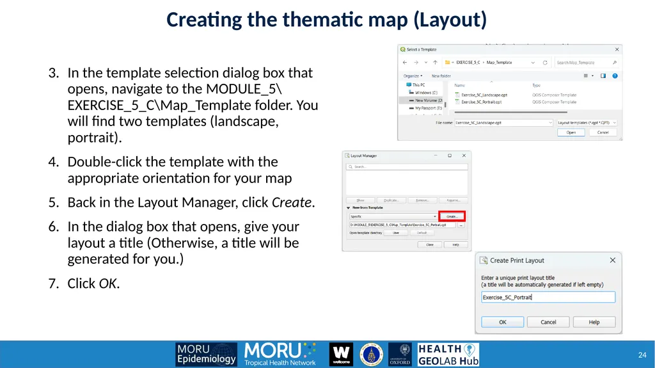Click the MORU Tropical Health Network logo
This screenshot has width=655, height=368.
[280, 354]
